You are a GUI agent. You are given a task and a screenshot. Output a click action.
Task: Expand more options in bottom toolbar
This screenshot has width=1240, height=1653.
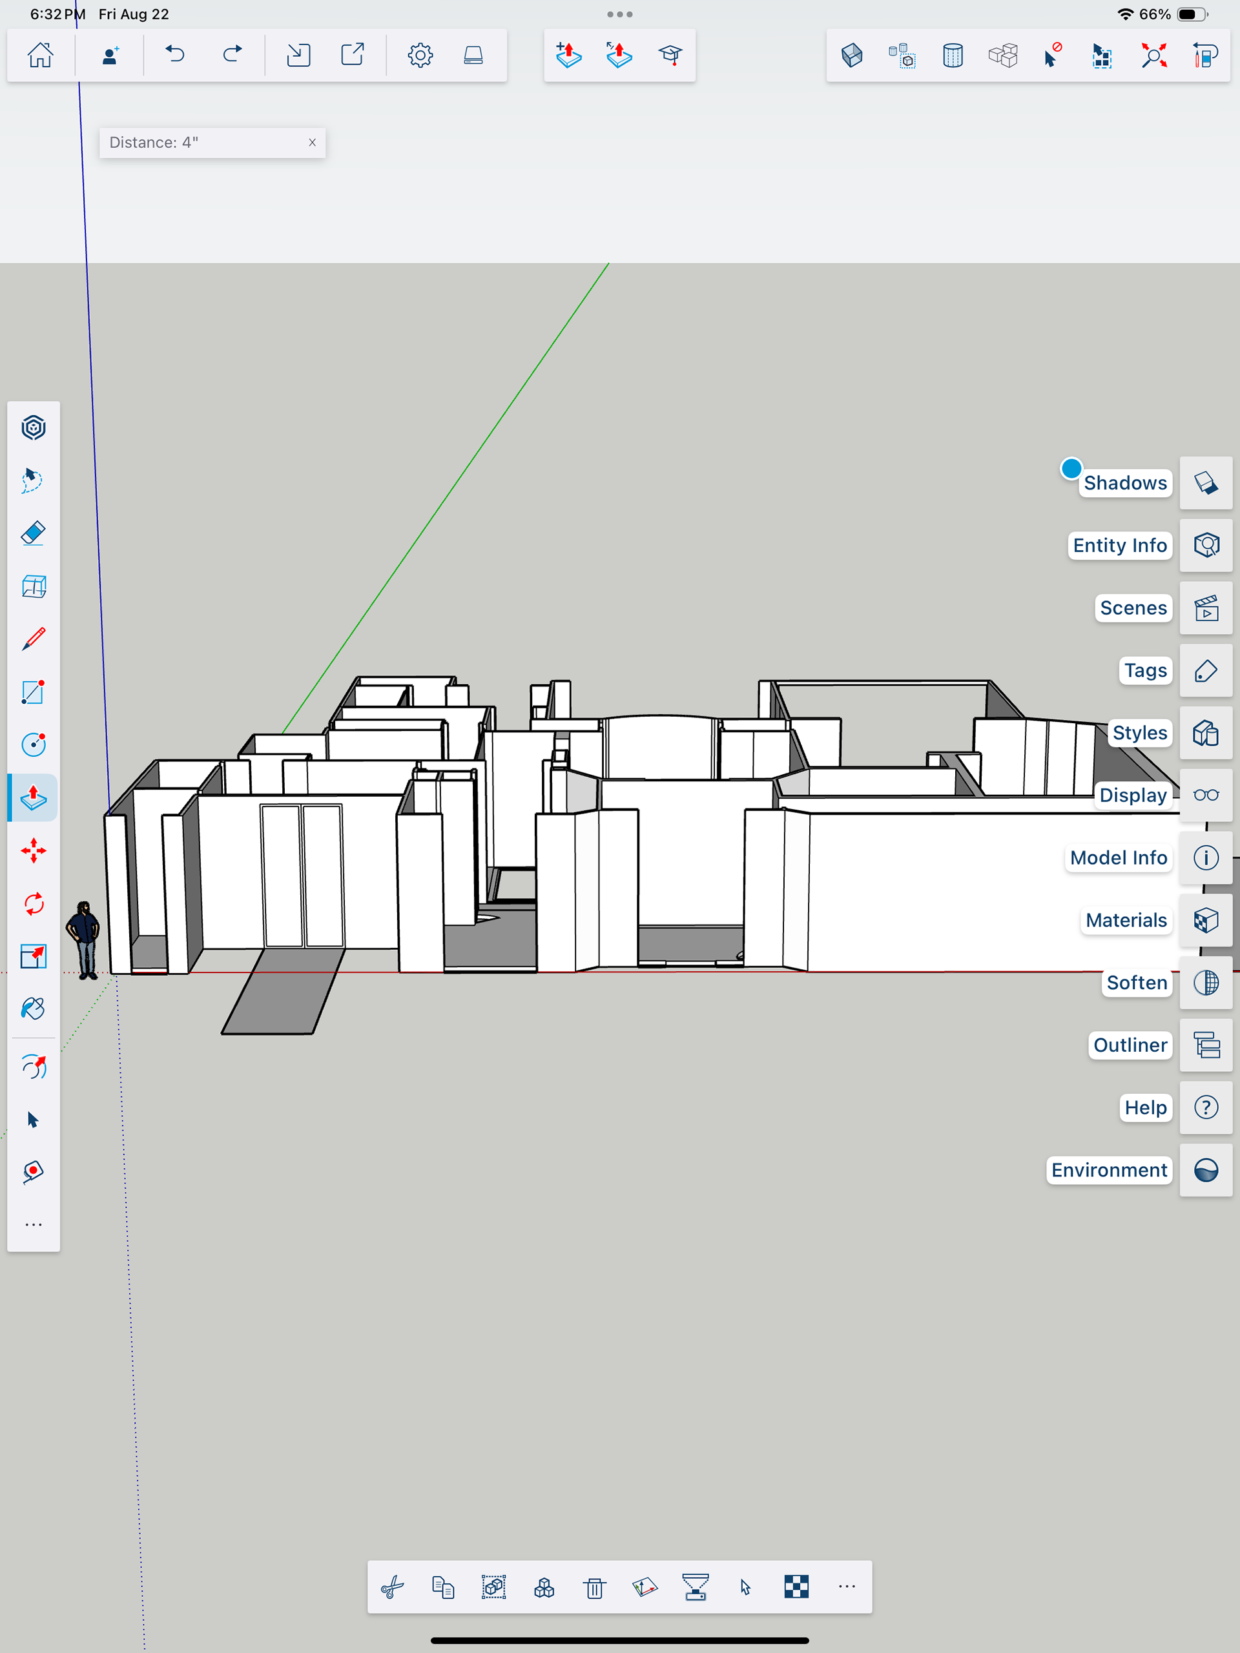pyautogui.click(x=846, y=1586)
